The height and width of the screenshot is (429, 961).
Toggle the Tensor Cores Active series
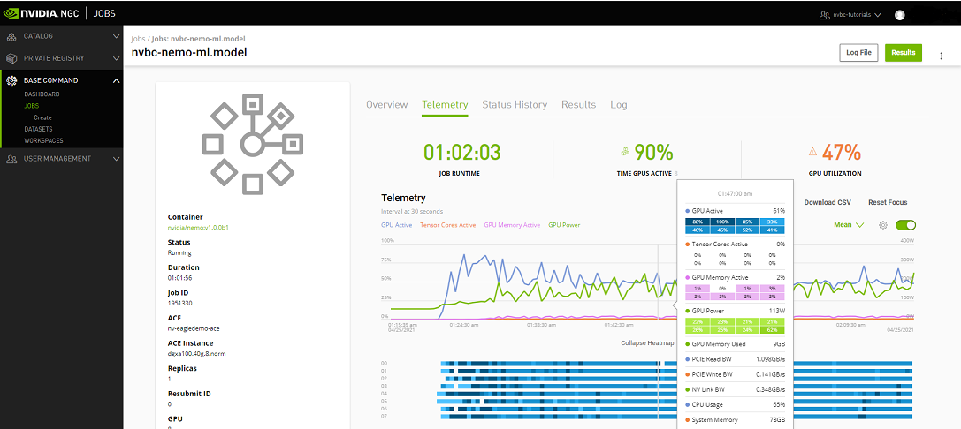click(x=448, y=225)
